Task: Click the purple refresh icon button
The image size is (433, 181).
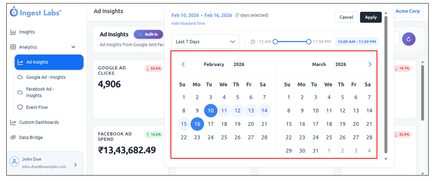Action: pyautogui.click(x=409, y=39)
